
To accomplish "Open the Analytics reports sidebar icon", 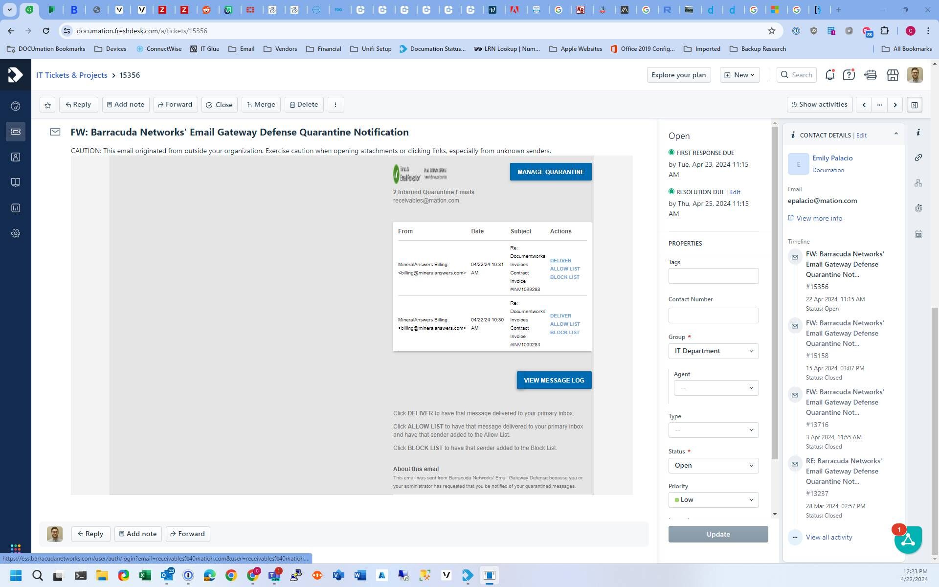I will tap(16, 208).
